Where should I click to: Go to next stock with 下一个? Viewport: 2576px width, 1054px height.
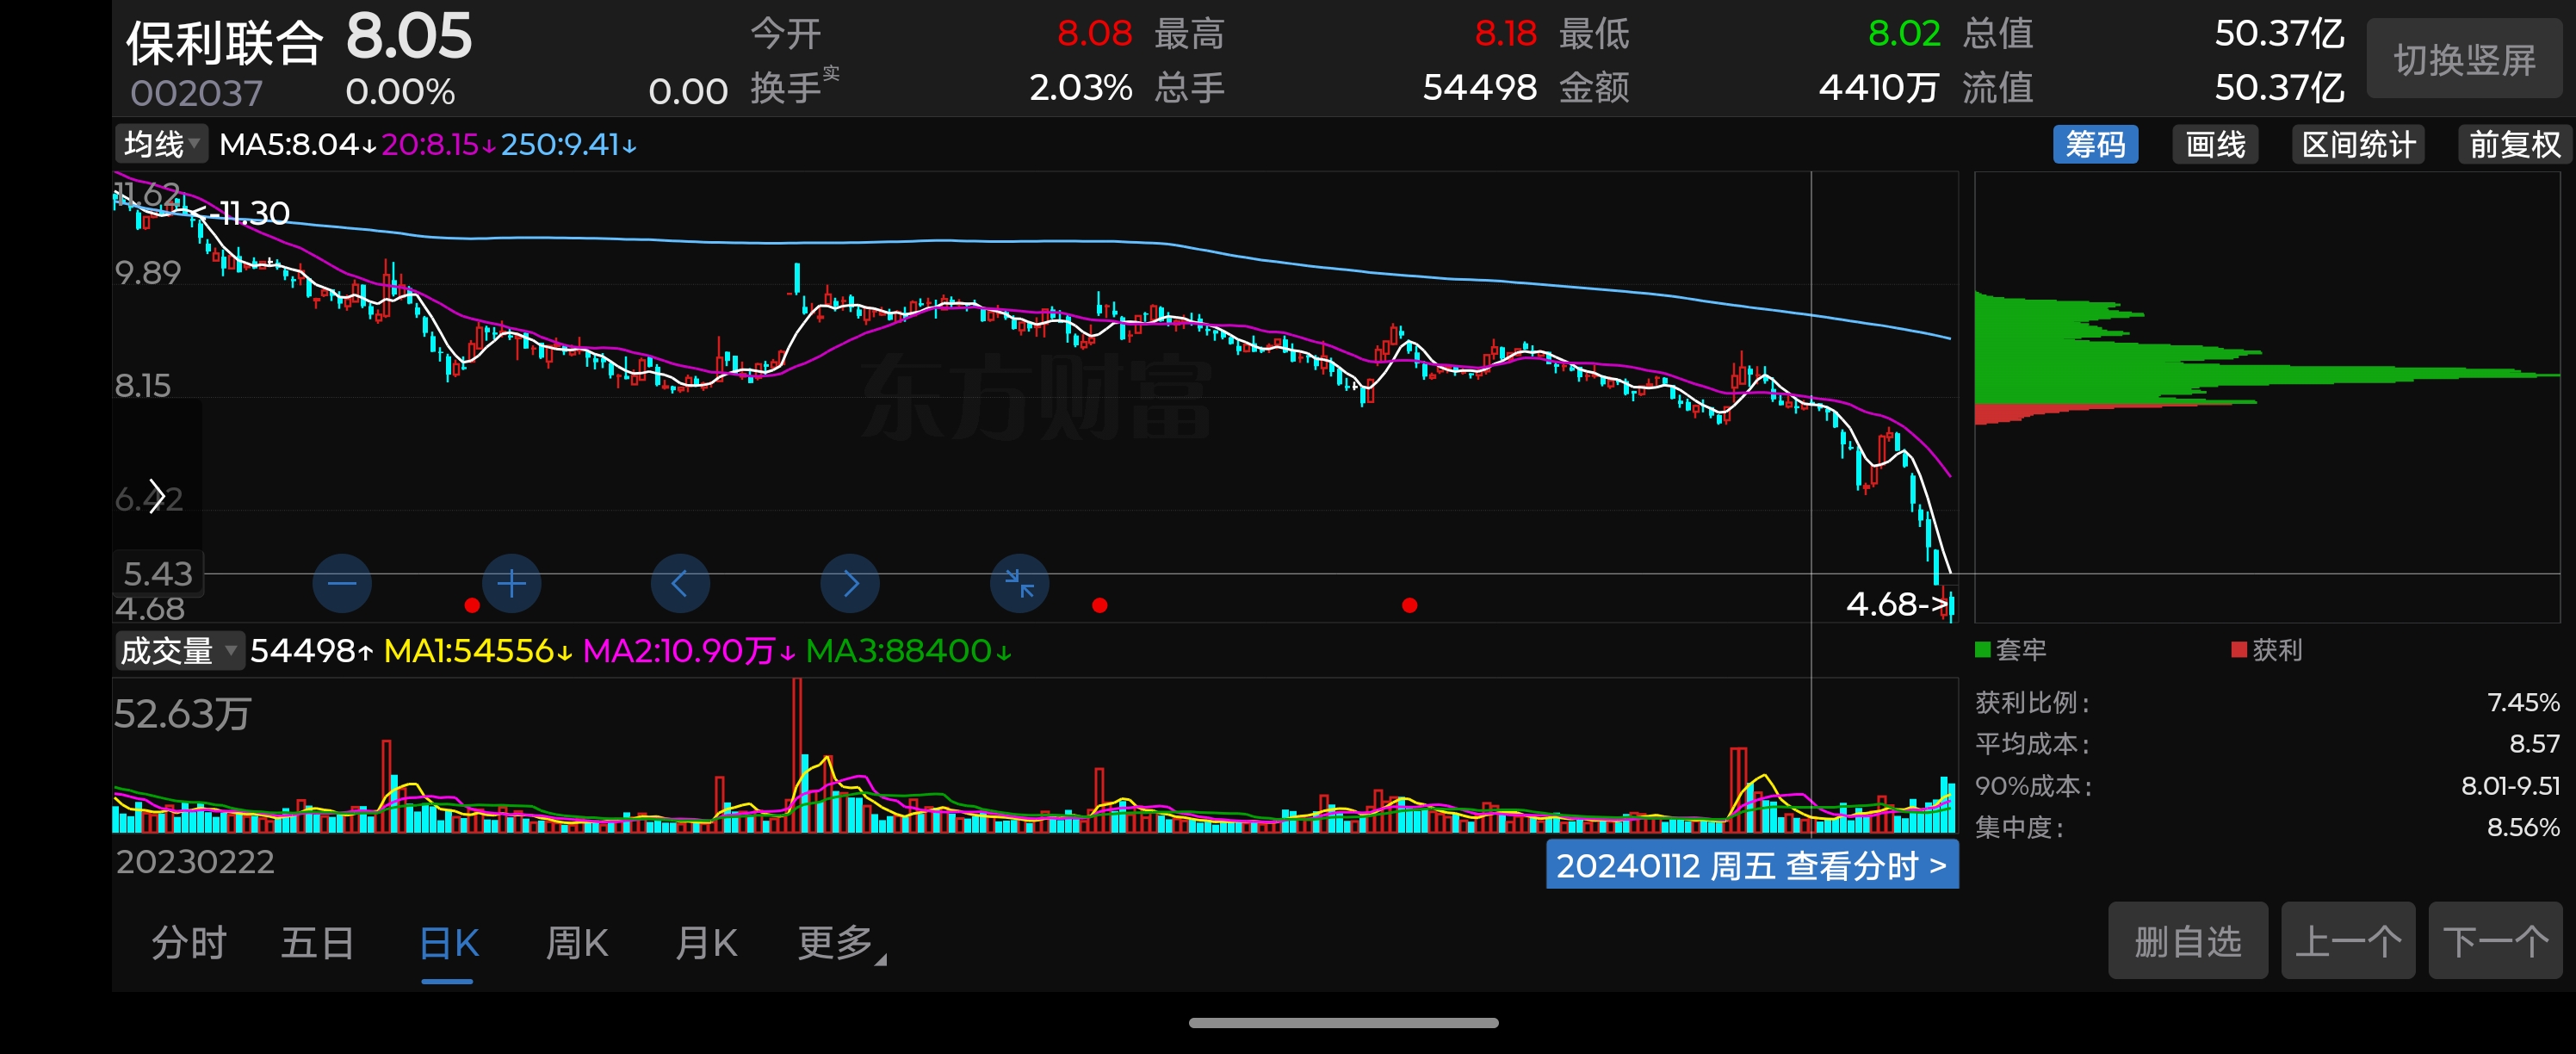point(2494,941)
